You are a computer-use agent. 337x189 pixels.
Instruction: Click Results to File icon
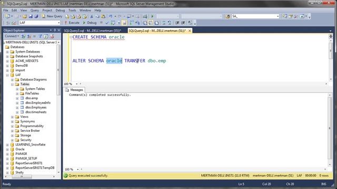[x=156, y=23]
